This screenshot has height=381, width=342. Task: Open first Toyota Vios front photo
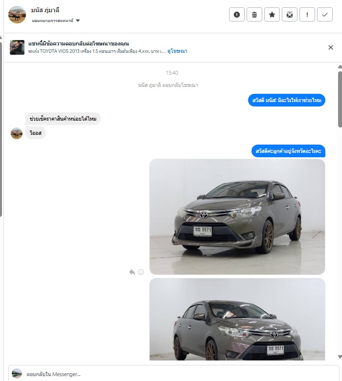[237, 217]
